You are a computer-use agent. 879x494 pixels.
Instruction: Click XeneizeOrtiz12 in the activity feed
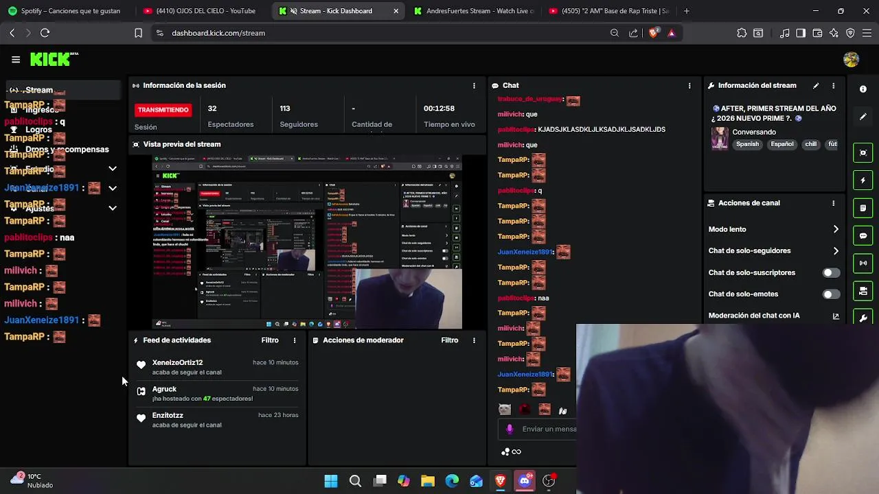pos(177,362)
